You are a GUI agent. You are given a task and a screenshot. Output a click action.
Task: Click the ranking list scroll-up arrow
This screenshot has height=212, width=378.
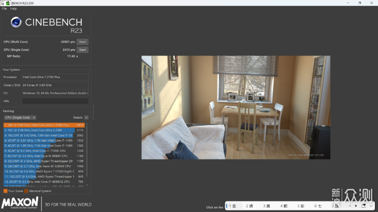[x=87, y=124]
